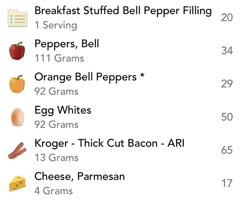Tap the red bell pepper icon
This screenshot has width=241, height=201.
pos(17,51)
